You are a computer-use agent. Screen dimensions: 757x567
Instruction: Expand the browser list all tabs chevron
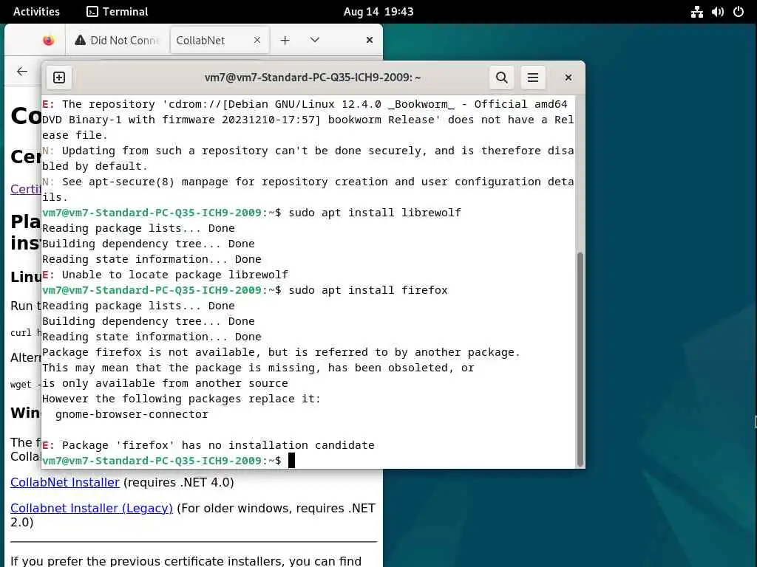point(315,40)
